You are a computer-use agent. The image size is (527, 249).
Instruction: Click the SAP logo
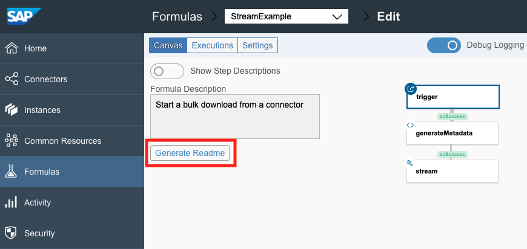pyautogui.click(x=24, y=16)
